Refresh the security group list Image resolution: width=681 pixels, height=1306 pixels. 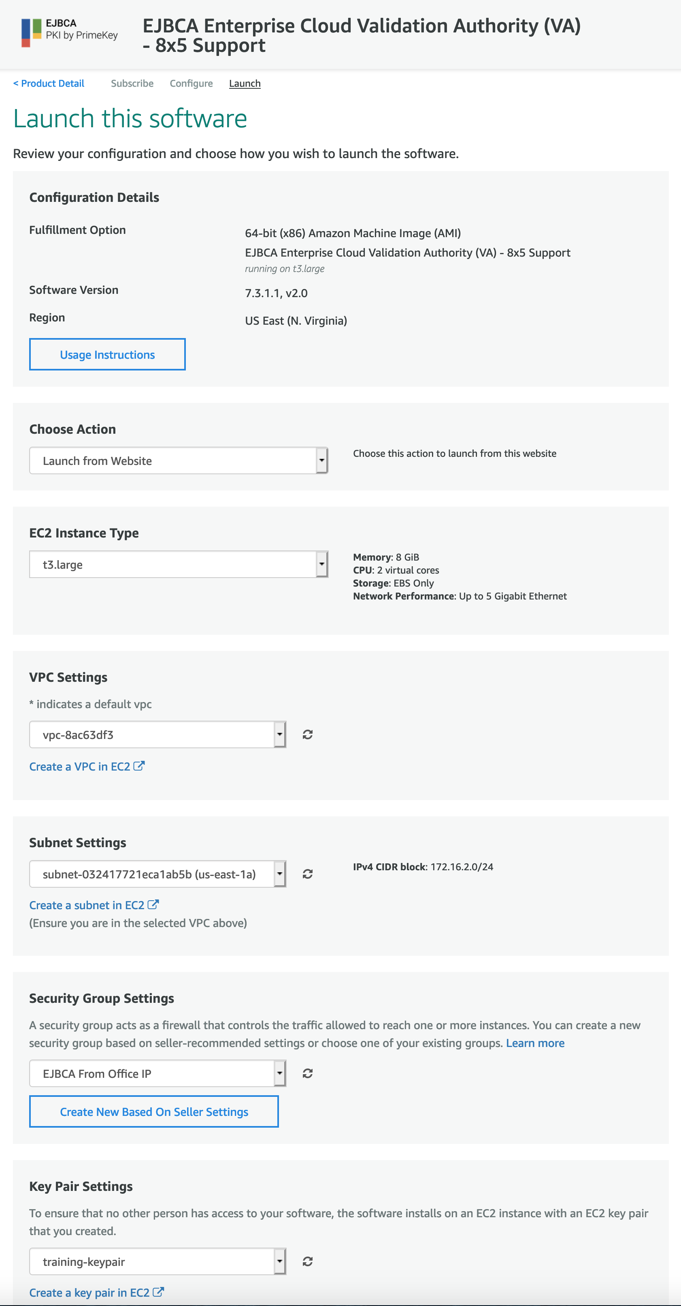coord(307,1073)
